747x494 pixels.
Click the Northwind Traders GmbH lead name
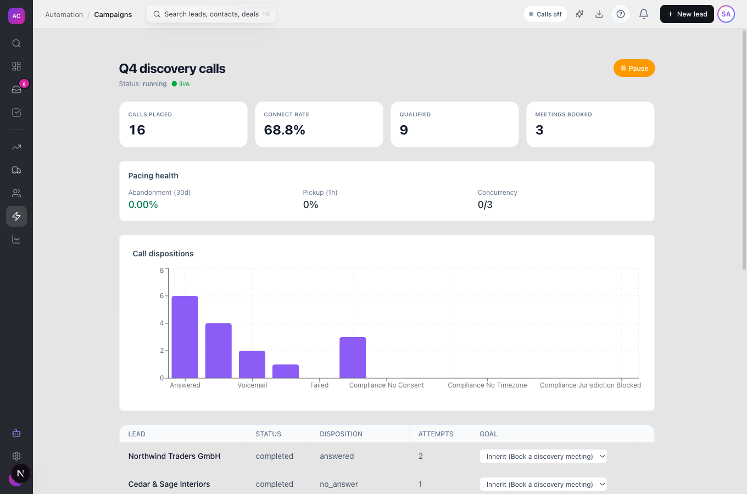[x=175, y=456]
